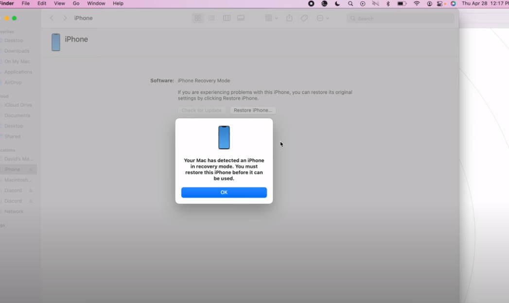Switch Finder to column view
The height and width of the screenshot is (303, 509).
[x=227, y=18]
